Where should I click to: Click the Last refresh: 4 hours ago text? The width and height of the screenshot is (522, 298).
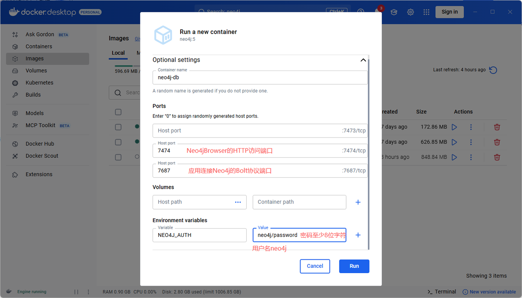[459, 70]
